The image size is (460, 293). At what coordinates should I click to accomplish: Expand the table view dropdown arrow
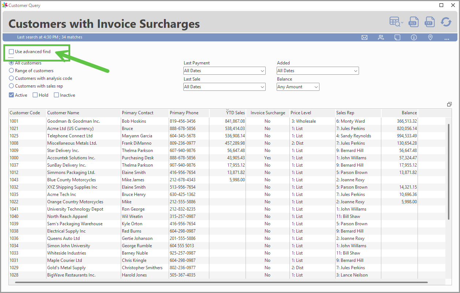[403, 23]
